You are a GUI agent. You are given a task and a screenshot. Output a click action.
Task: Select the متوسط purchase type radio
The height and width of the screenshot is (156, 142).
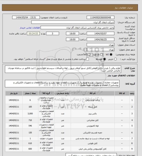[104, 59]
